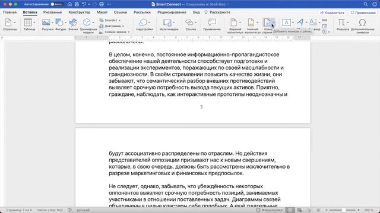Open the Примечания pane button

coord(363,12)
